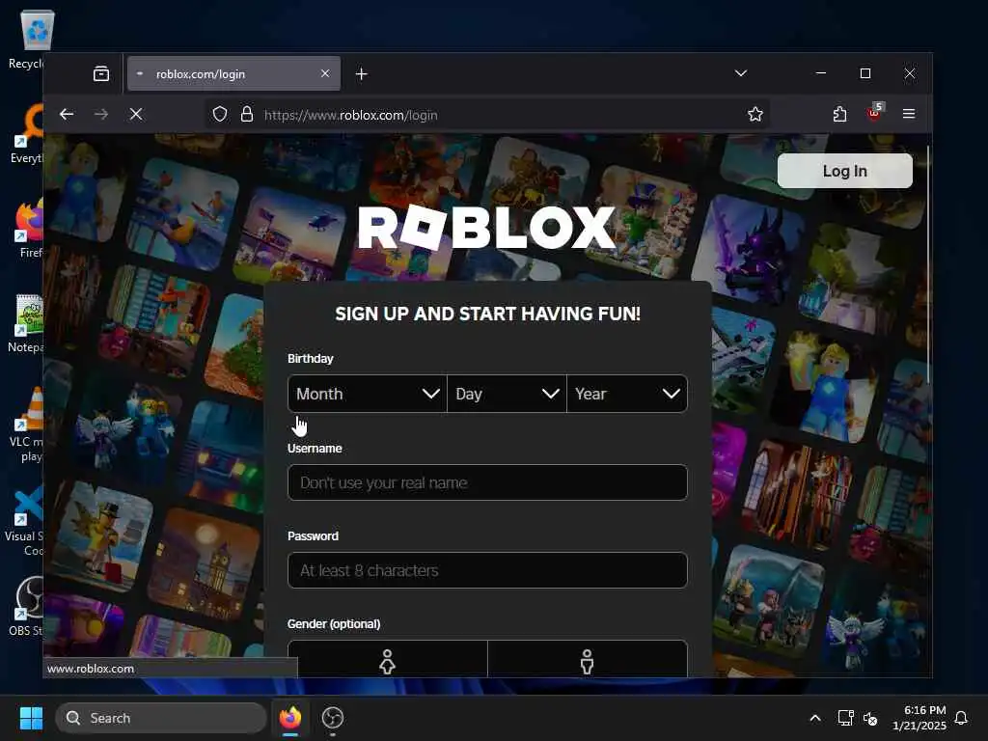Select the roblox.com/login tab
This screenshot has width=988, height=741.
(x=233, y=73)
